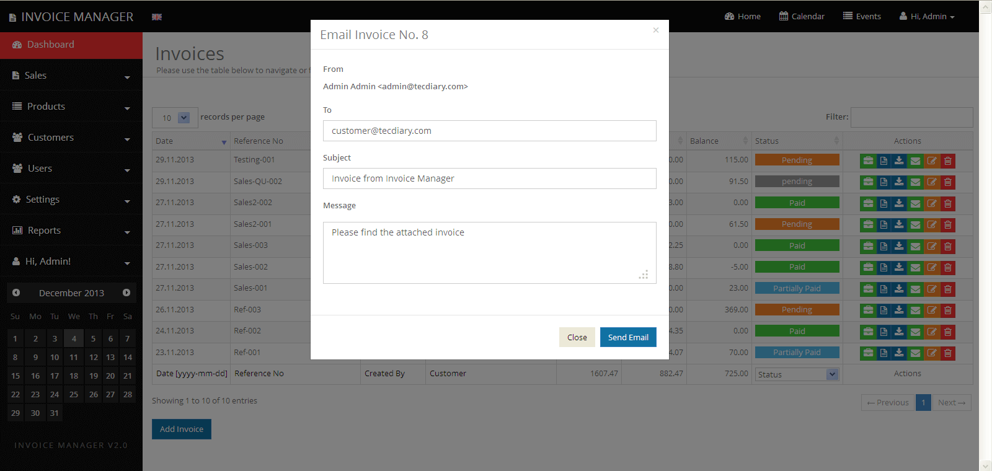Screen dimensions: 992x471
Task: Open Dashboard in the sidebar
Action: click(71, 45)
